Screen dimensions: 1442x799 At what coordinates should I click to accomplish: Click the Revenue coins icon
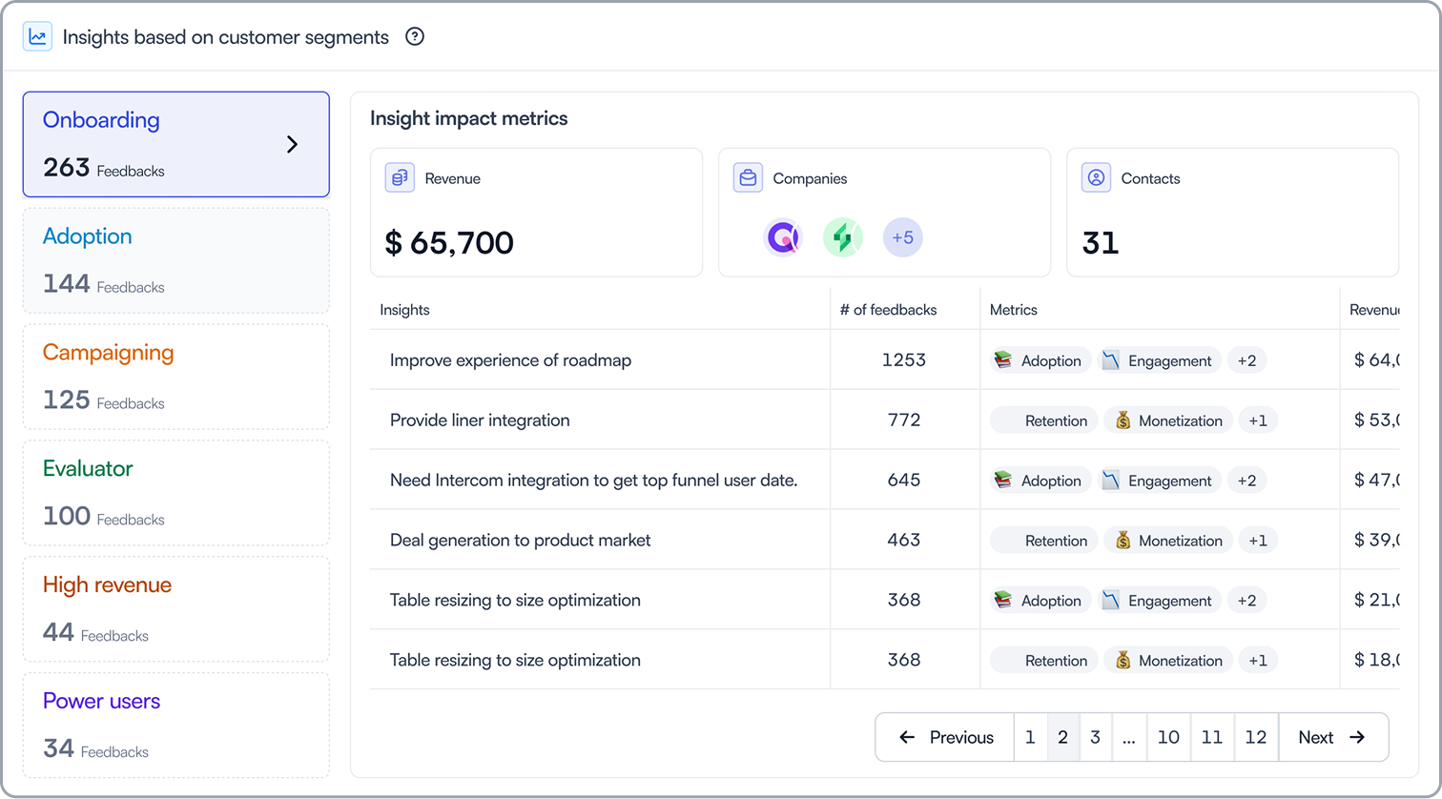coord(400,178)
